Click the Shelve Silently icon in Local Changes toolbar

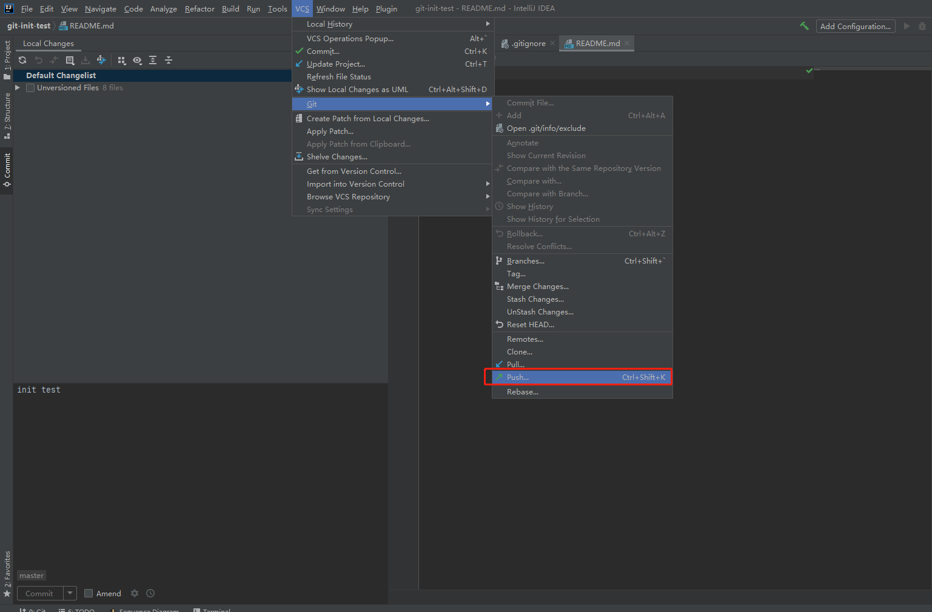click(85, 60)
